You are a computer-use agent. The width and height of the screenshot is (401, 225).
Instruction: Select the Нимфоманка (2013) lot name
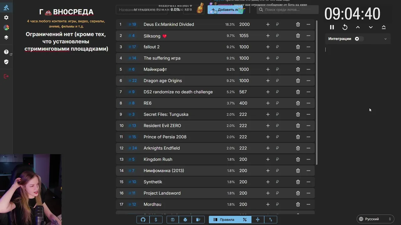[x=164, y=171]
